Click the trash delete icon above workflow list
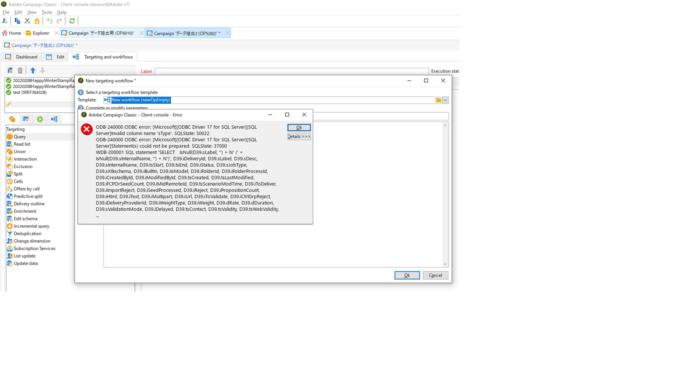Viewport: 689px width, 369px height. point(20,71)
